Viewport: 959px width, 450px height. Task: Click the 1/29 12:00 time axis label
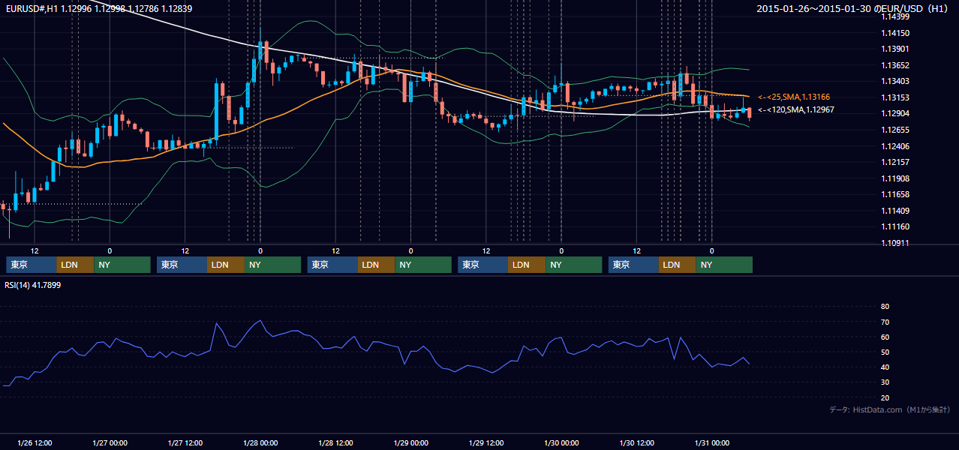click(486, 443)
